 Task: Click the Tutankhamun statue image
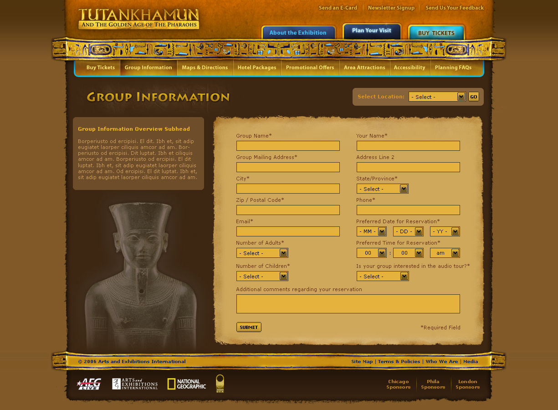(141, 276)
